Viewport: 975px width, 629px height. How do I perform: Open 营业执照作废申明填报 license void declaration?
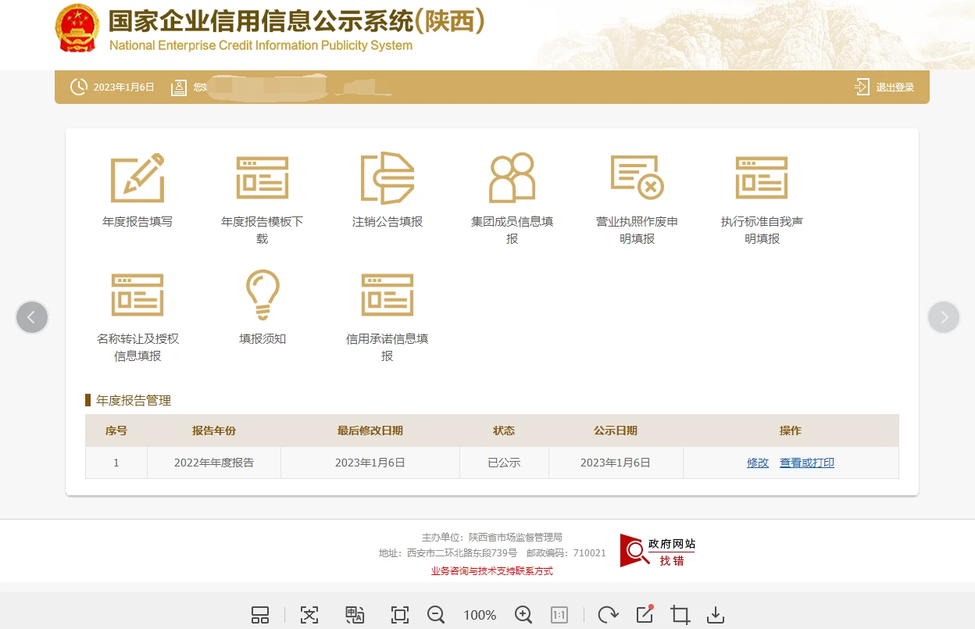(x=637, y=178)
